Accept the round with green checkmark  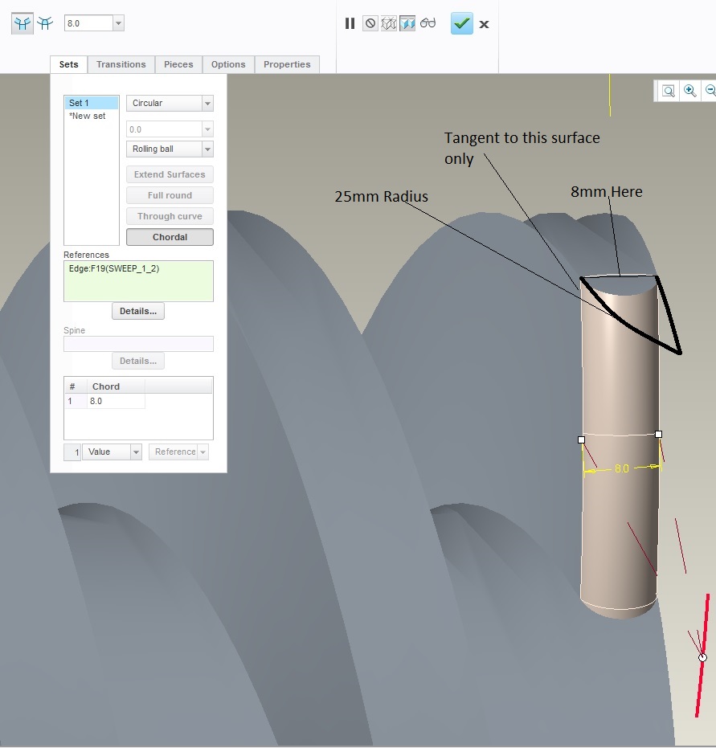462,23
